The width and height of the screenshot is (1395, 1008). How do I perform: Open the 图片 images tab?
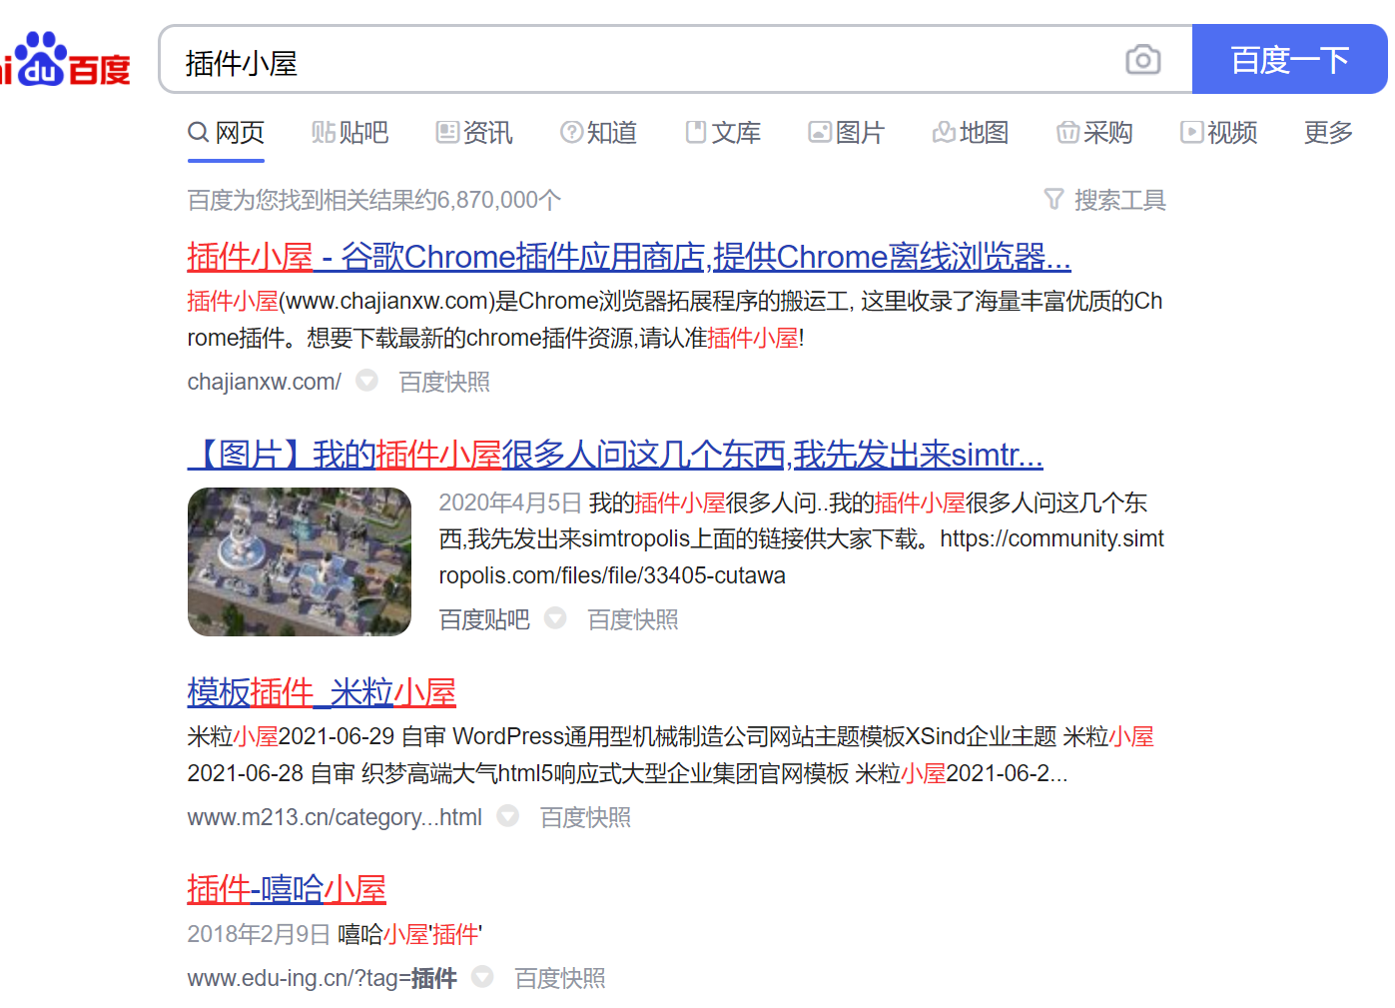click(847, 132)
